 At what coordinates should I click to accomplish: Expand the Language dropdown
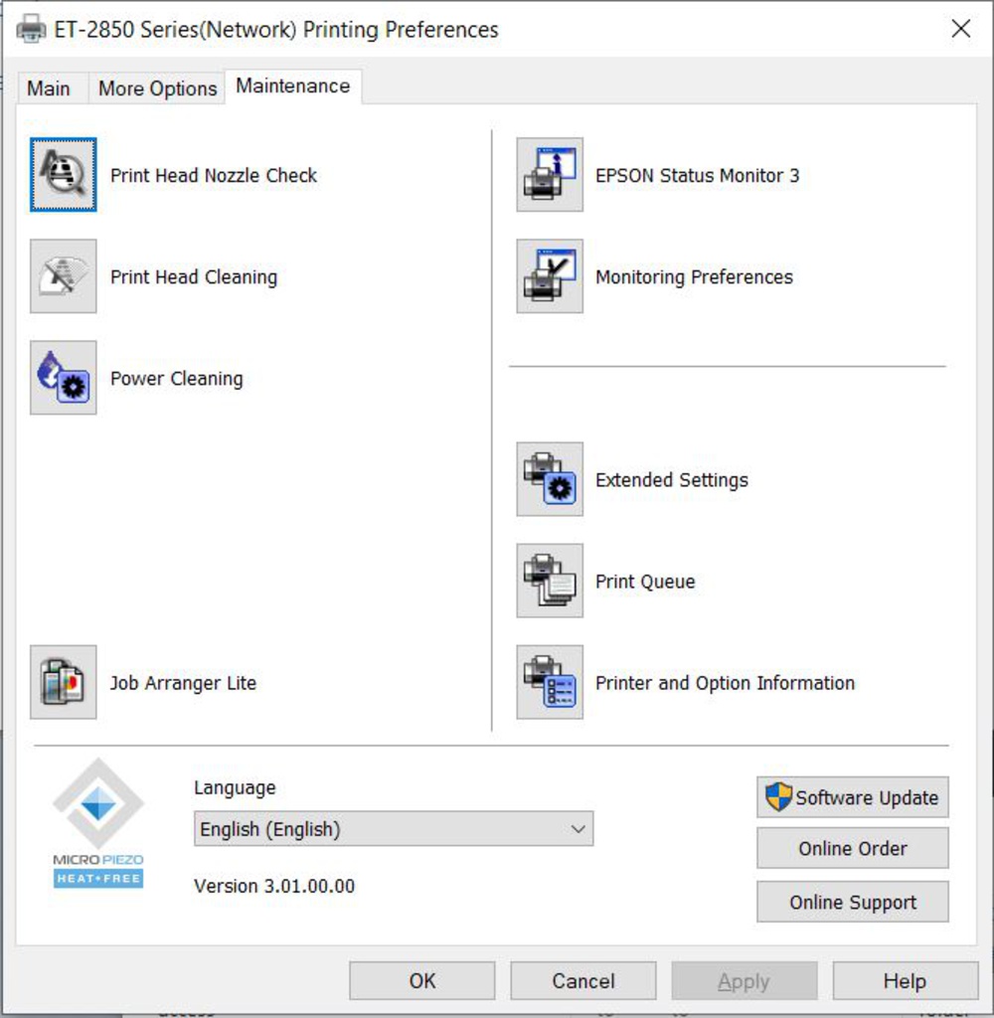click(x=393, y=829)
